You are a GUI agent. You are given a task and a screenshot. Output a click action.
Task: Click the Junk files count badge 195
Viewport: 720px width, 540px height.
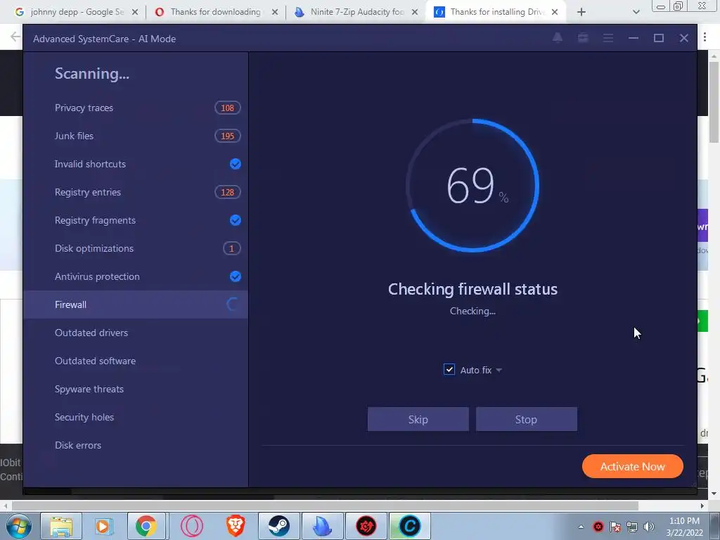coord(227,136)
